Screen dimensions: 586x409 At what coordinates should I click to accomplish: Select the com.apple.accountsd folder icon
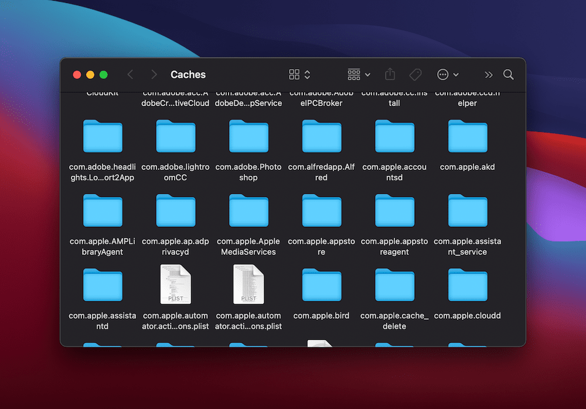pos(394,136)
